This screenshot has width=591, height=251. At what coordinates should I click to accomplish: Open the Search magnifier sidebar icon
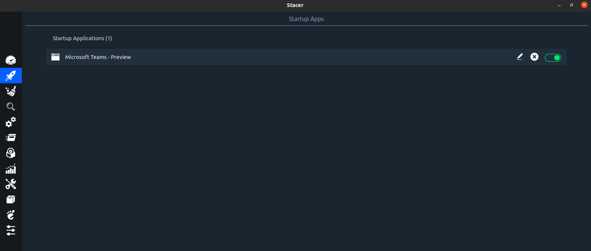coord(11,107)
